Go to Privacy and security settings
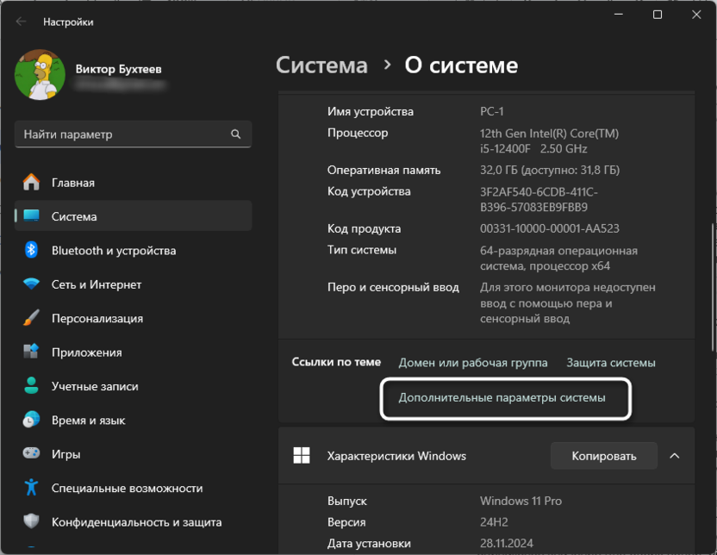717x555 pixels. 136,522
